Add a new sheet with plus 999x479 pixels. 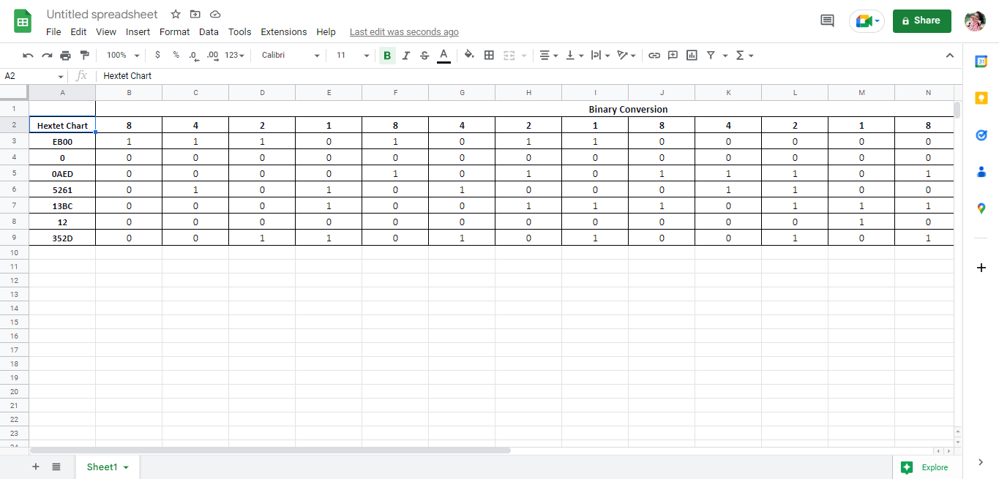pos(36,467)
